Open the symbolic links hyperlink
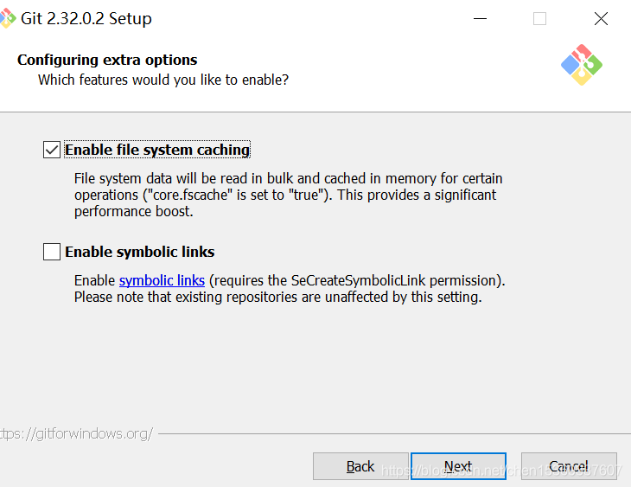The width and height of the screenshot is (631, 487). tap(162, 280)
